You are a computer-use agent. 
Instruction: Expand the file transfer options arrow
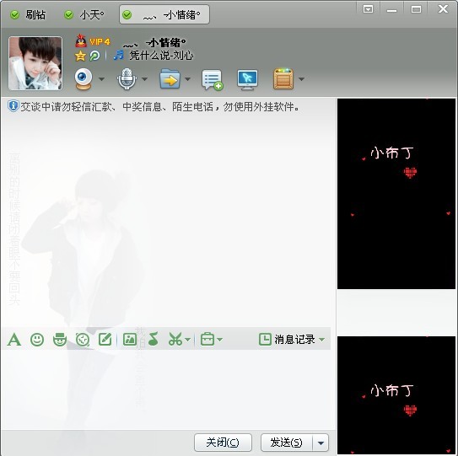click(187, 79)
